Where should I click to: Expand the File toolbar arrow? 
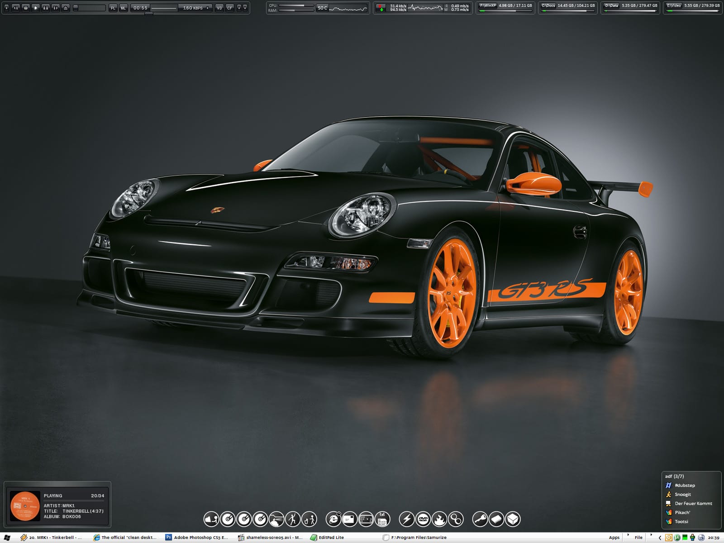(652, 535)
